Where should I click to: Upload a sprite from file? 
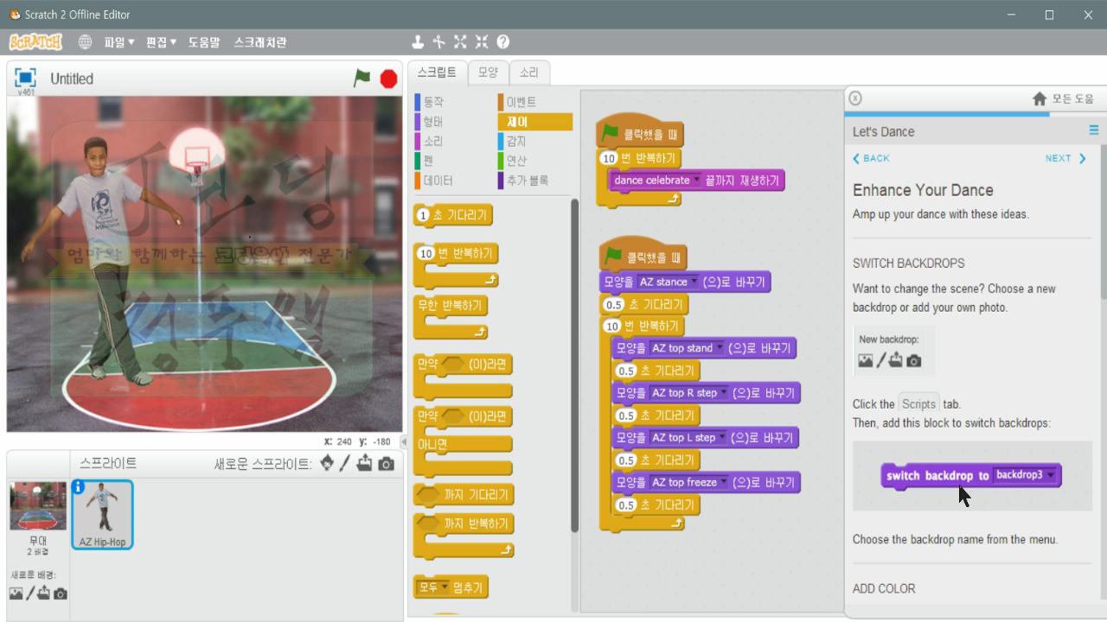coord(364,463)
